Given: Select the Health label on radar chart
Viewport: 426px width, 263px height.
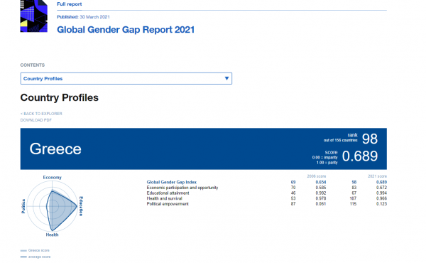Looking at the screenshot, I should coord(52,235).
